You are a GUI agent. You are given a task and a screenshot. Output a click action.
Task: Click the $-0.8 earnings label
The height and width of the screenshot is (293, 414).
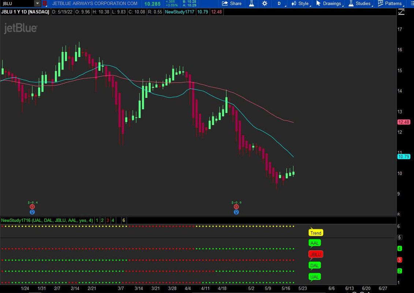point(236,203)
